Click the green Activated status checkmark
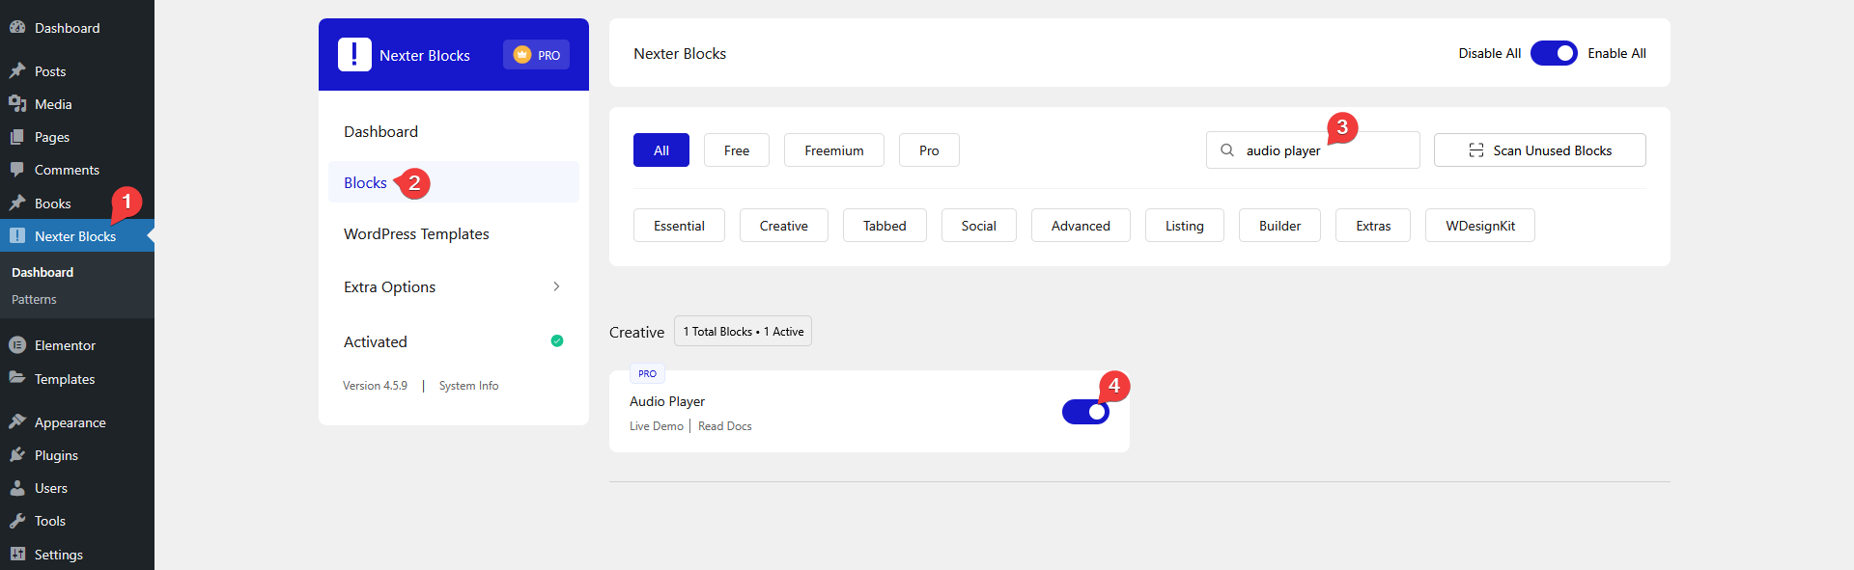 coord(557,340)
